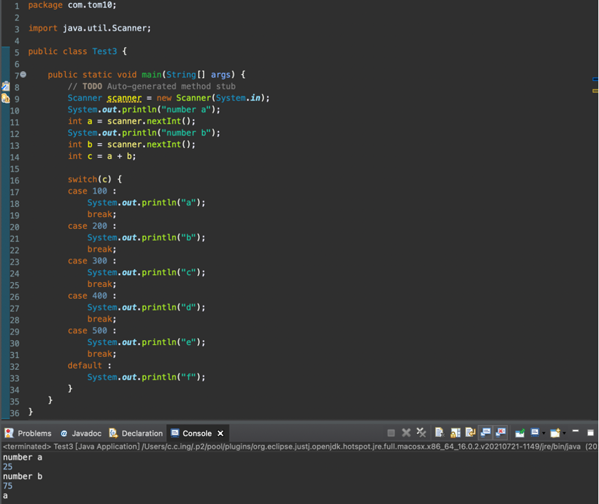Switch to the Javadoc tab
Screen dimensions: 599x504
[x=81, y=433]
